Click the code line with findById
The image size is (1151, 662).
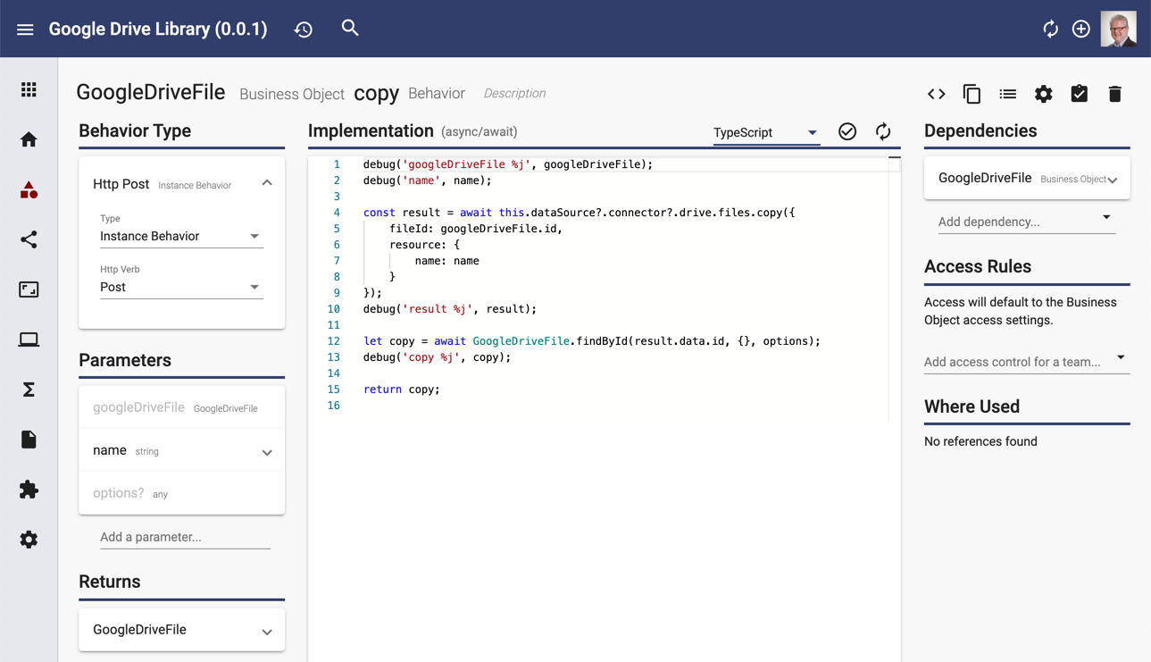tap(591, 341)
